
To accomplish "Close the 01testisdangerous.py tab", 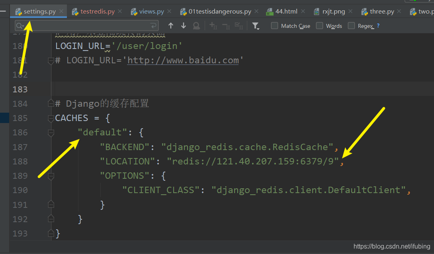I will click(x=256, y=11).
